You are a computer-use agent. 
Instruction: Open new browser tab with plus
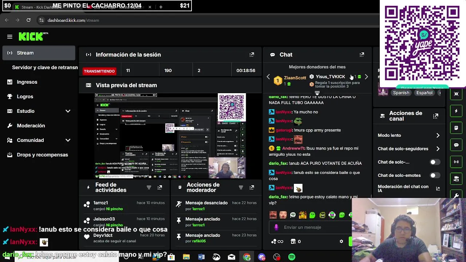pyautogui.click(x=161, y=7)
